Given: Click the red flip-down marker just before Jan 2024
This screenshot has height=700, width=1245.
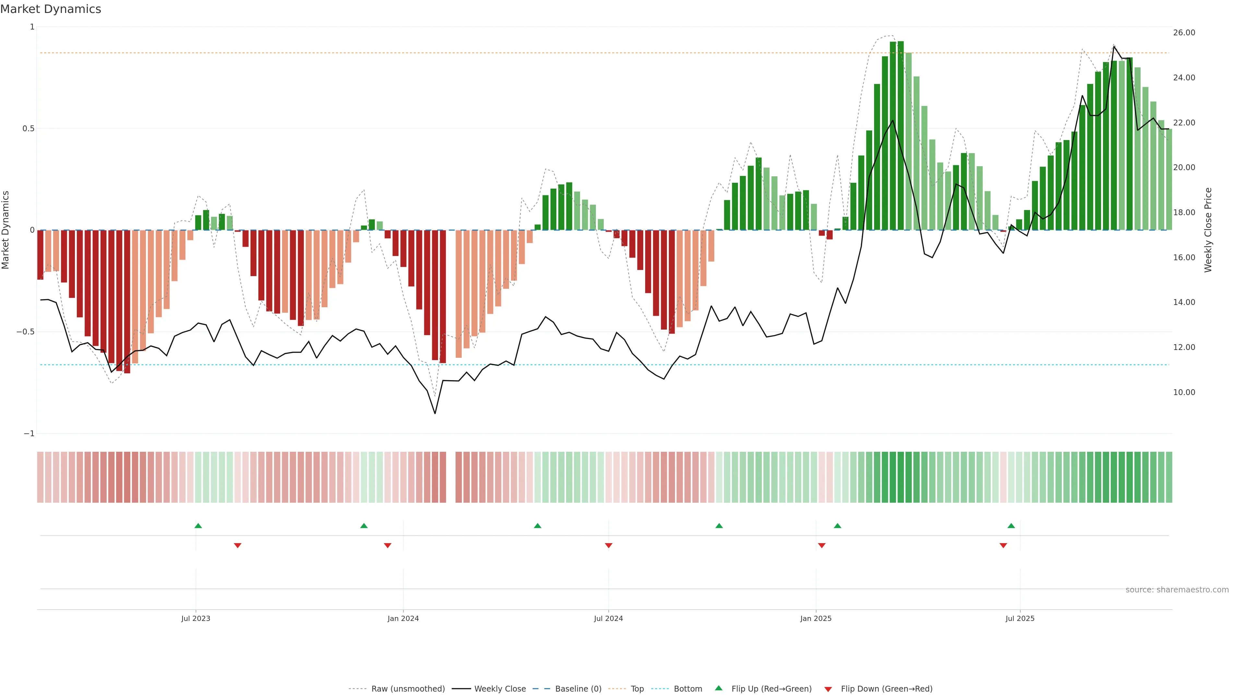Looking at the screenshot, I should pos(388,545).
